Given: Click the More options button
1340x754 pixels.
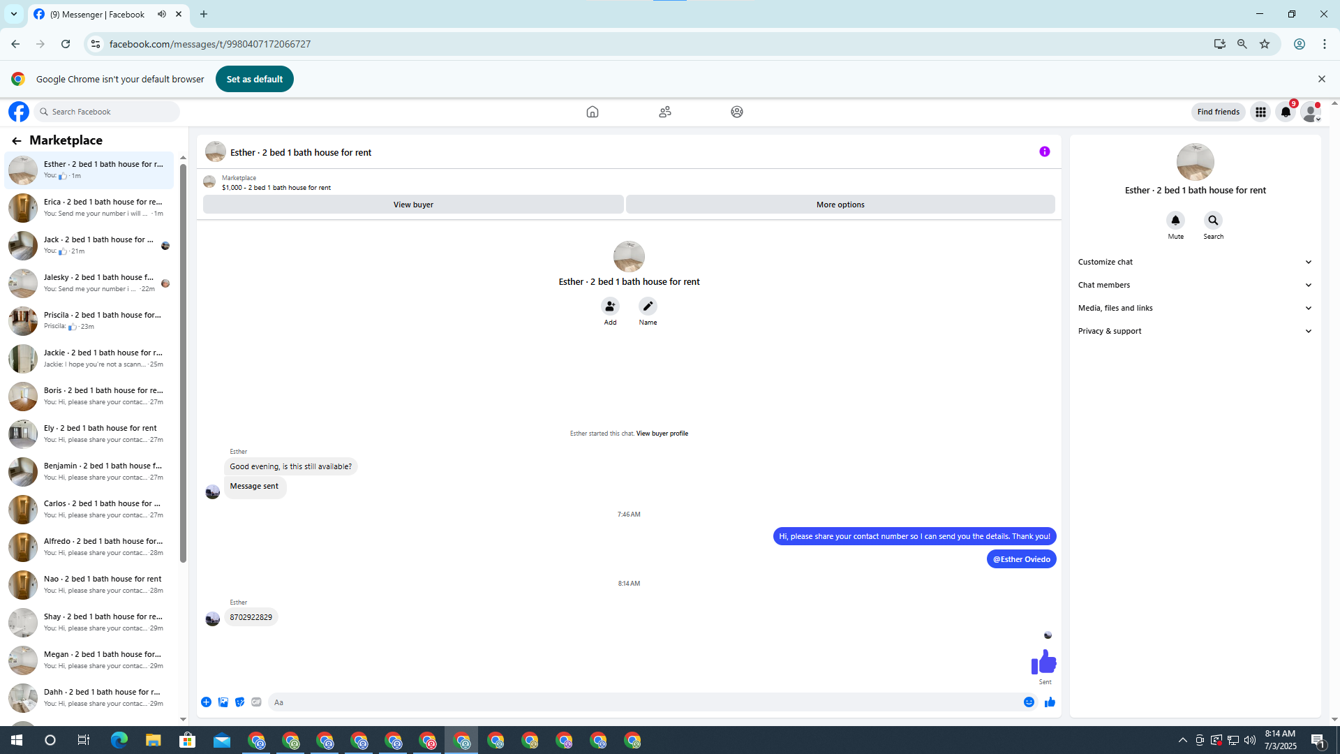Looking at the screenshot, I should (x=840, y=205).
